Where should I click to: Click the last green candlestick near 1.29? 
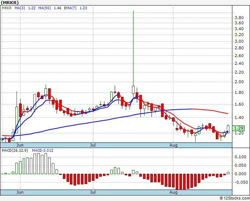click(x=228, y=129)
